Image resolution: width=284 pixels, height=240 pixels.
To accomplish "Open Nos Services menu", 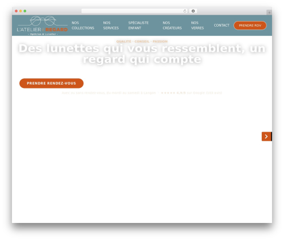I will pyautogui.click(x=111, y=26).
